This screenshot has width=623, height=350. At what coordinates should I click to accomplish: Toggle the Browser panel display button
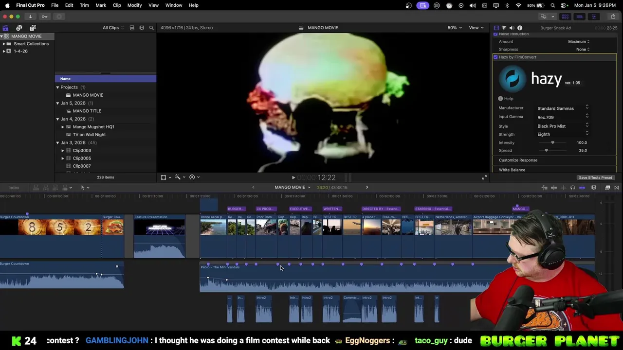pyautogui.click(x=565, y=17)
